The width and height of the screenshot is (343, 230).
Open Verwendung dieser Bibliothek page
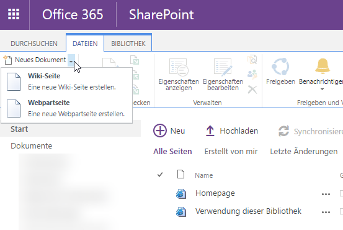(x=248, y=211)
